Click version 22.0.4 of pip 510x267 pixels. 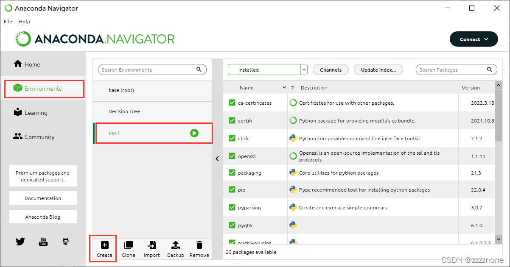[478, 189]
